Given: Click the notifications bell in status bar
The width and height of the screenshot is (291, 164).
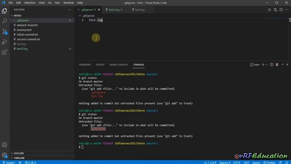Looking at the screenshot, I should (286, 163).
